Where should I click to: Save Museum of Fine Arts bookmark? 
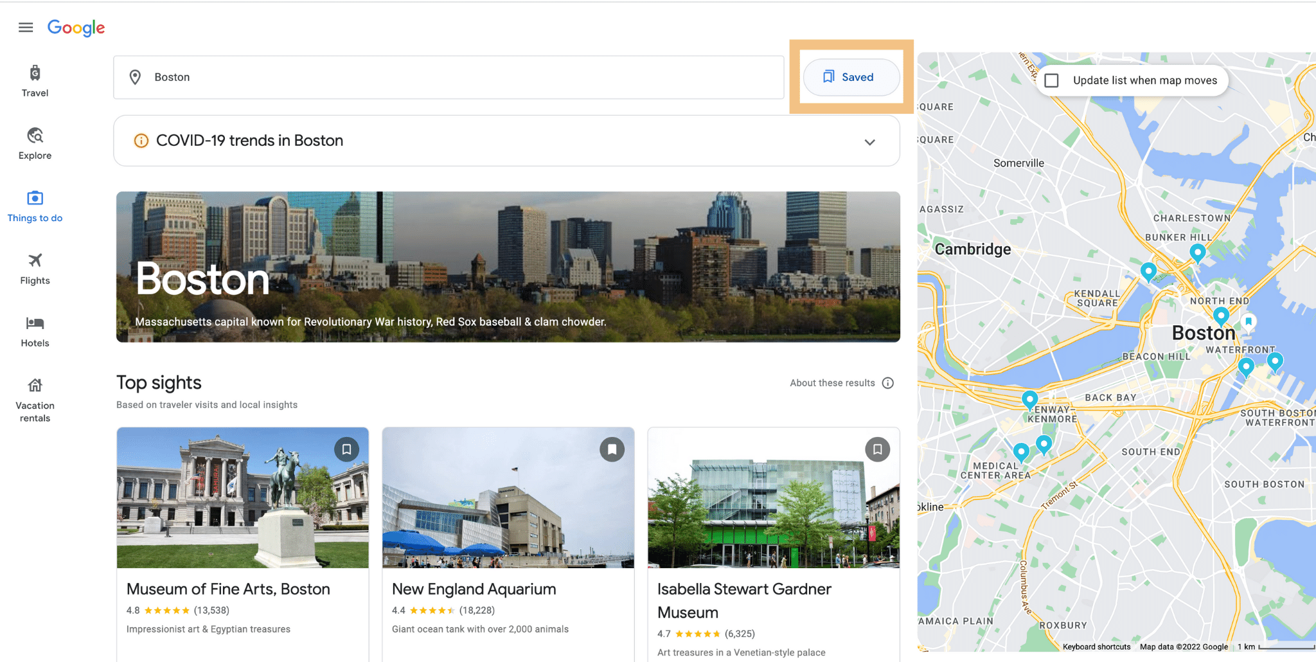pos(346,449)
